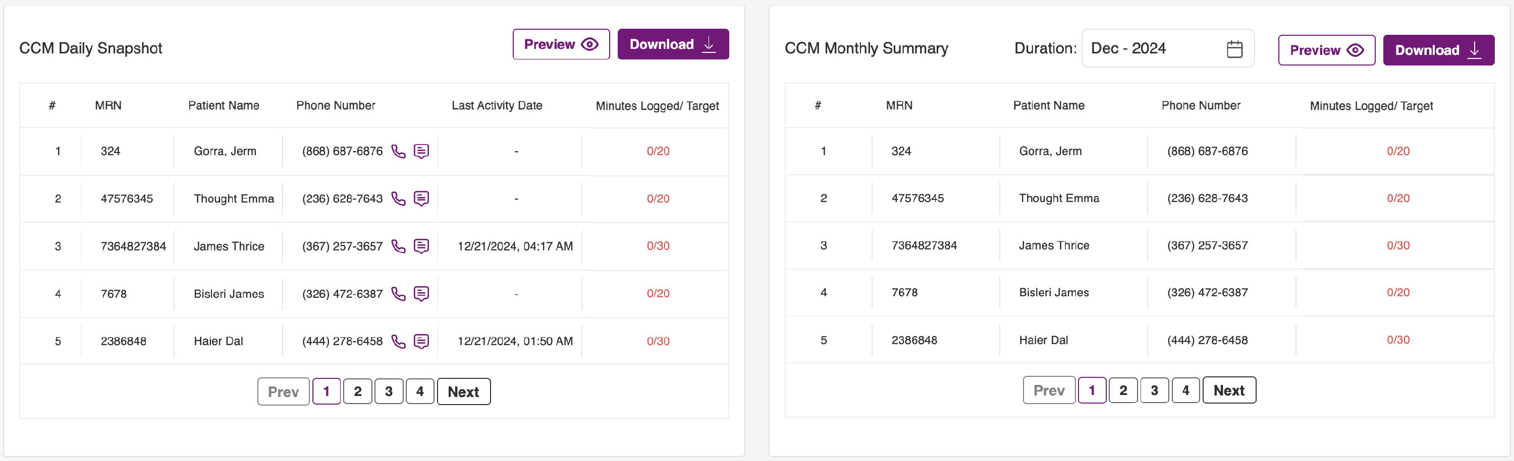Open message icon for James Thrice
Image resolution: width=1514 pixels, height=461 pixels.
click(x=421, y=246)
